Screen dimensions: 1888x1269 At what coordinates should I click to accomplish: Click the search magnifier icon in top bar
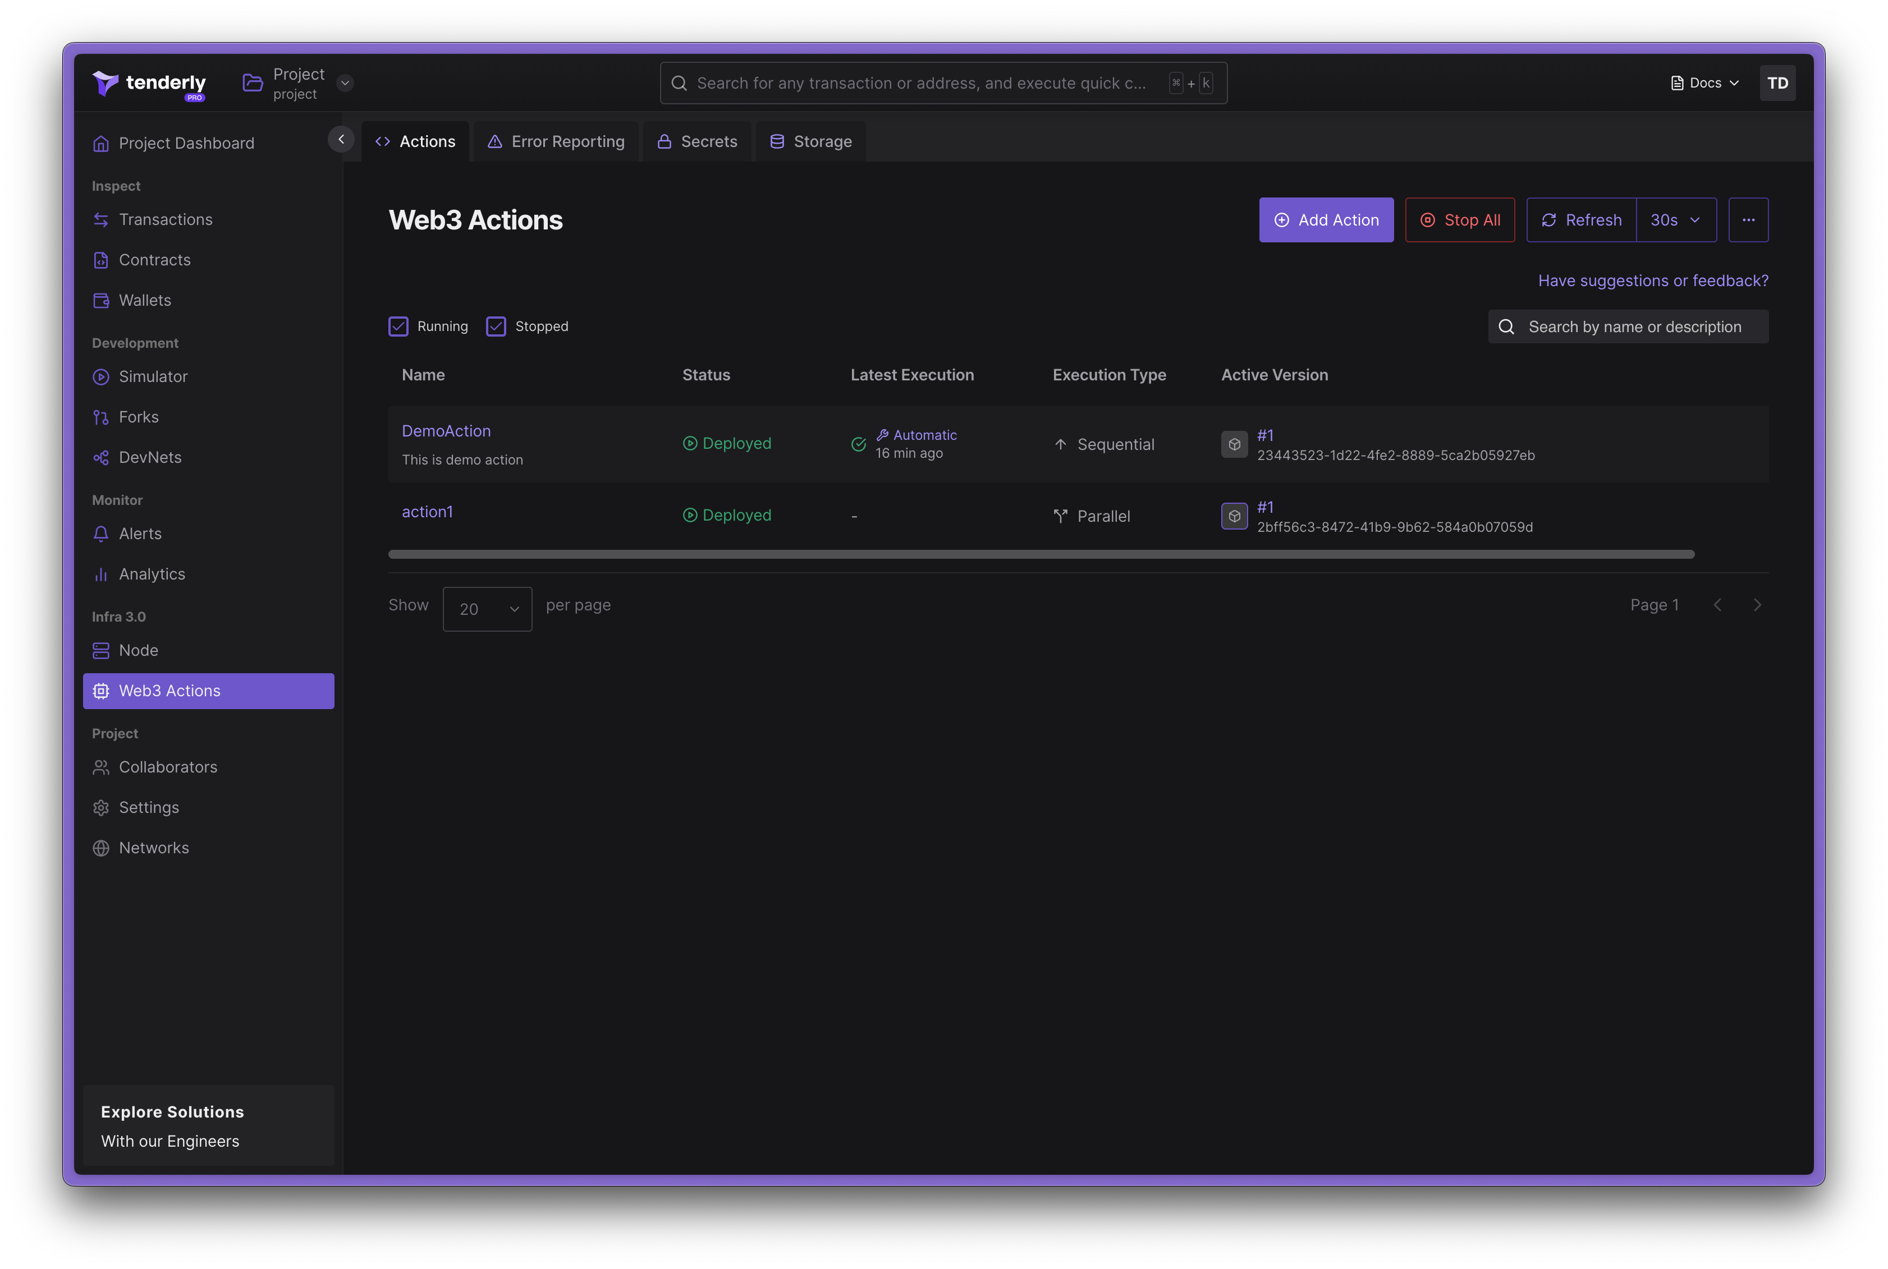(x=679, y=84)
